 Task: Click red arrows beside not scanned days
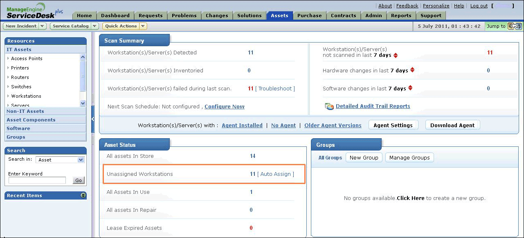click(x=396, y=55)
